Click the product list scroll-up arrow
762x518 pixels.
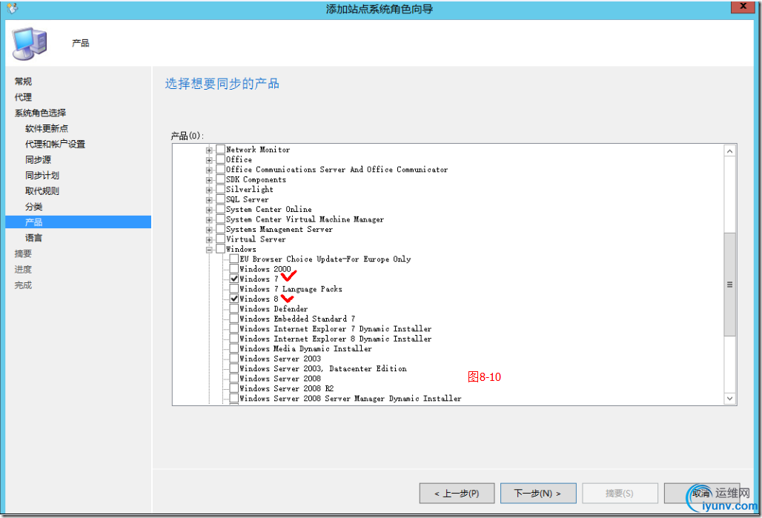point(729,151)
